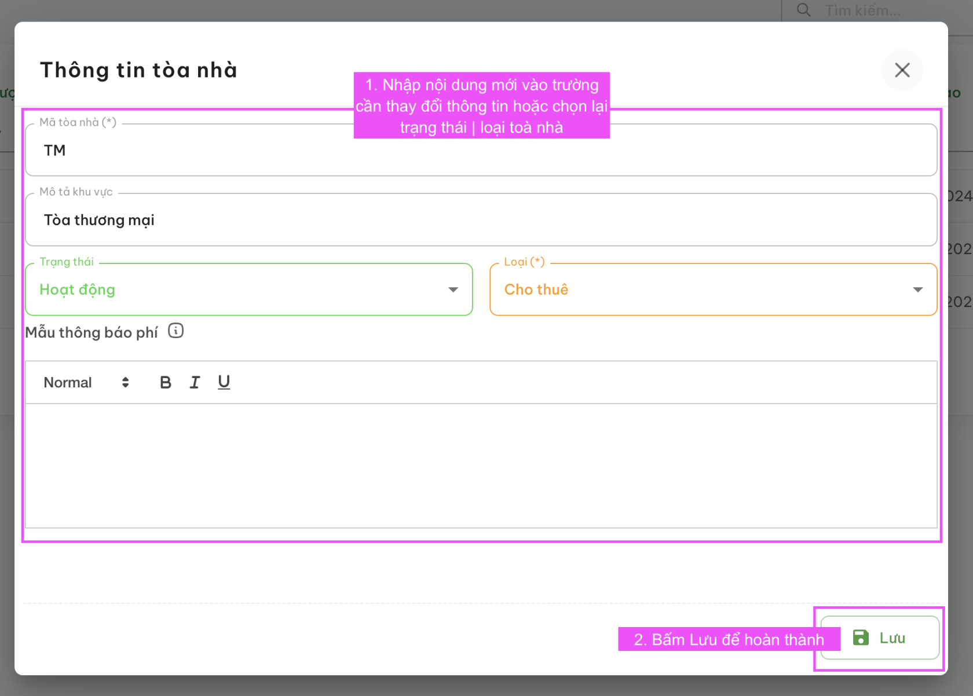Open the Normal text style selector

pos(86,382)
